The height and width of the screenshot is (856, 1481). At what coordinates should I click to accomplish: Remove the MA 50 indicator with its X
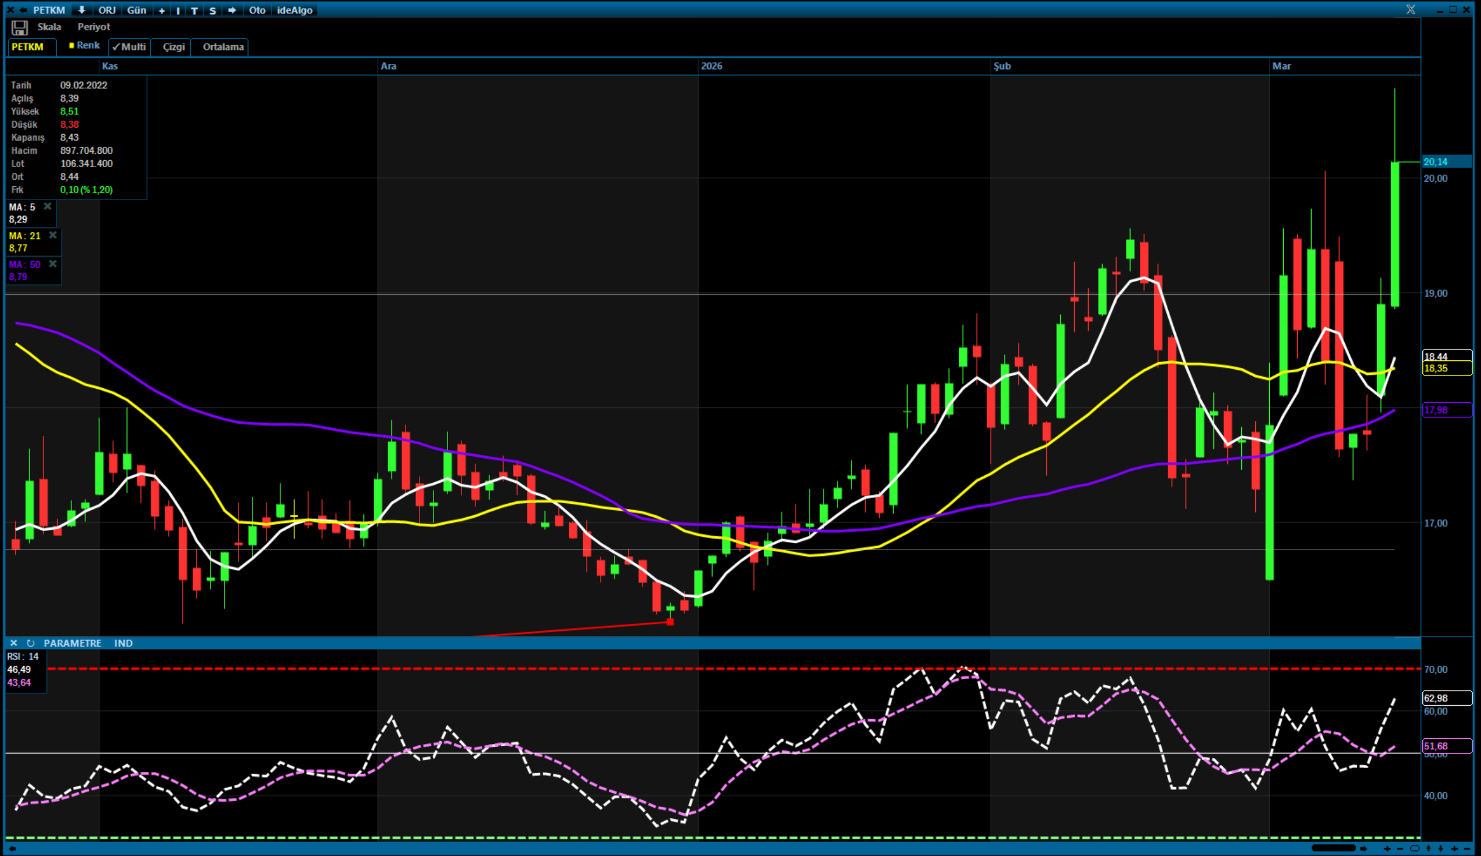53,264
